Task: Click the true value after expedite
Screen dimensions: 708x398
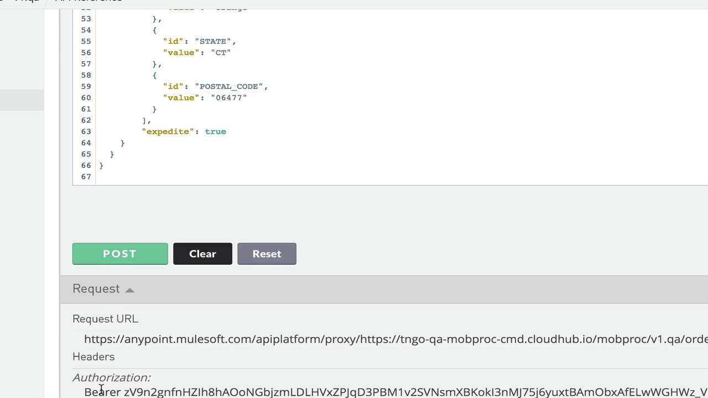Action: click(215, 132)
